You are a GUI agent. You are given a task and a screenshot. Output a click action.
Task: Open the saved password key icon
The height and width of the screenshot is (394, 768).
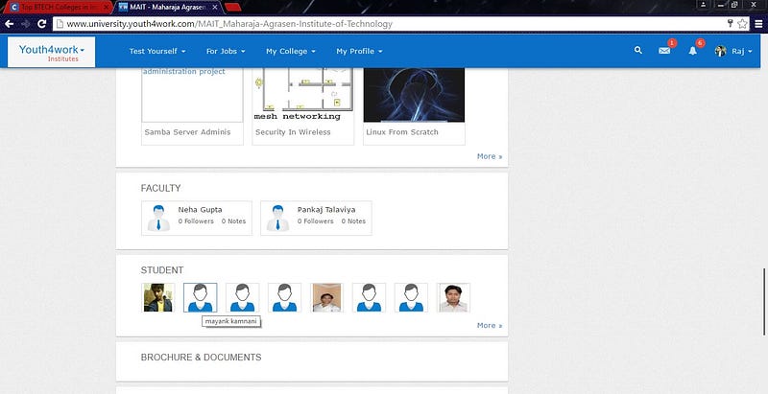point(730,23)
